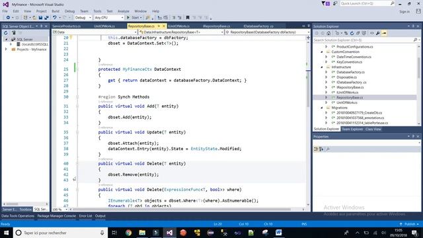Click Solution Explorer Home icon

(328, 33)
